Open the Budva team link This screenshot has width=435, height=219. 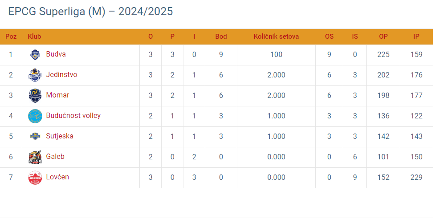point(56,54)
